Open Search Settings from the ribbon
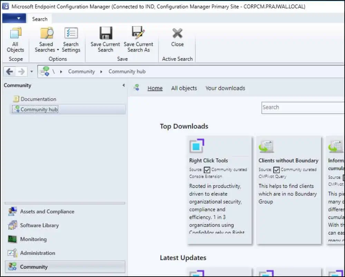The image size is (345, 277). [71, 40]
